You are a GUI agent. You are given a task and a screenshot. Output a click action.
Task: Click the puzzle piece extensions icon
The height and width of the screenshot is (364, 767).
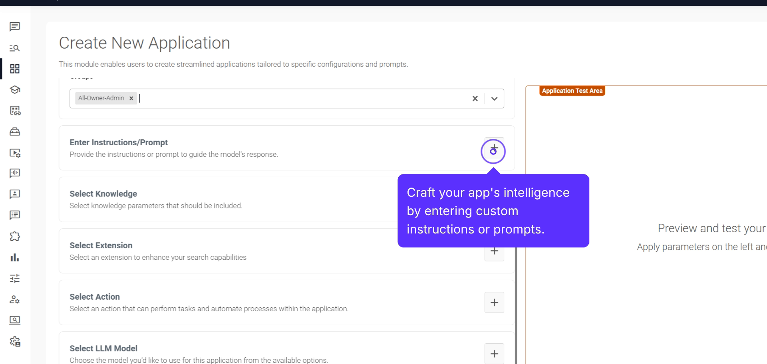point(15,236)
